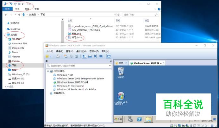The image size is (219, 128).
Task: Toggle the thumbnail bar view button
Action: point(90,56)
